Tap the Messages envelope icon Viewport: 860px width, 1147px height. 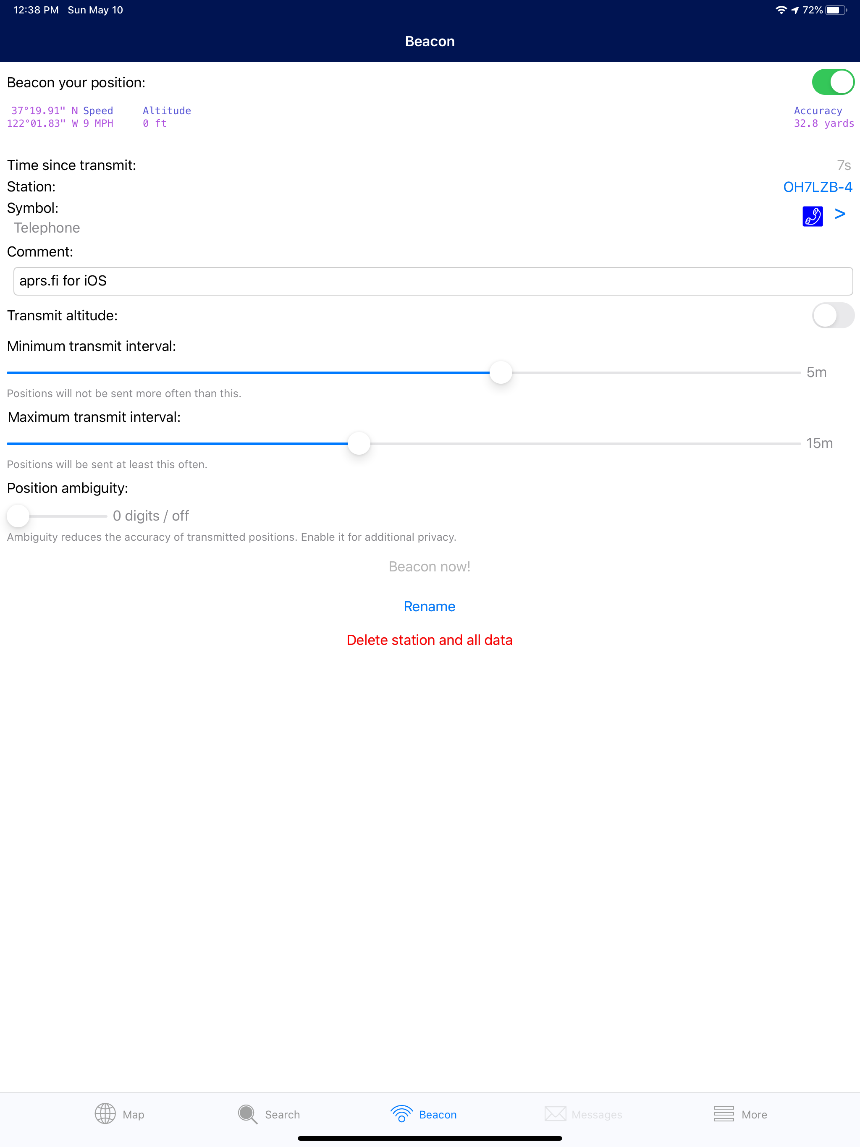coord(555,1114)
